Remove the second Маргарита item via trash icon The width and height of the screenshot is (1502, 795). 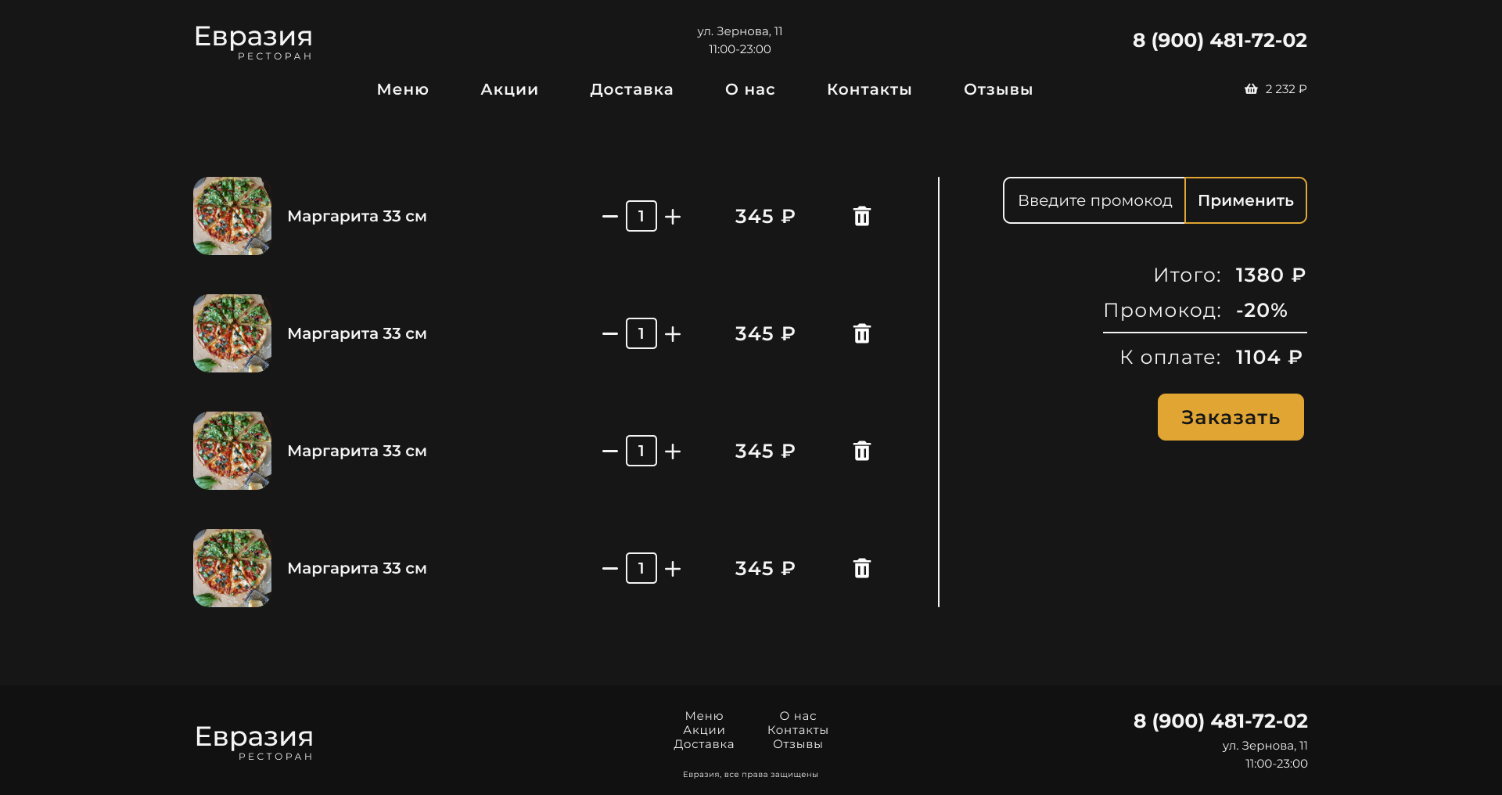(861, 333)
